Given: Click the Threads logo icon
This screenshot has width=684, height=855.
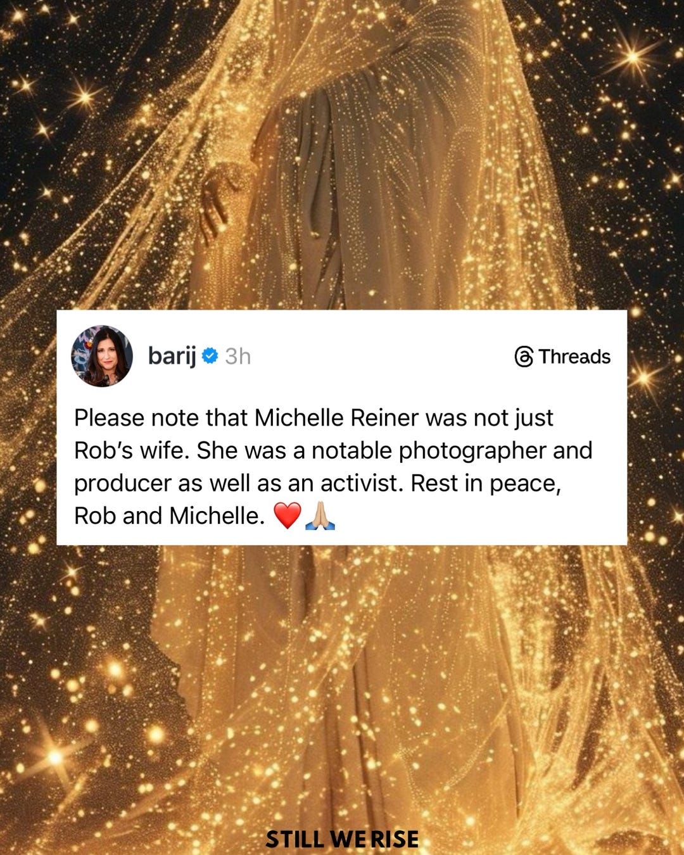Looking at the screenshot, I should (524, 357).
